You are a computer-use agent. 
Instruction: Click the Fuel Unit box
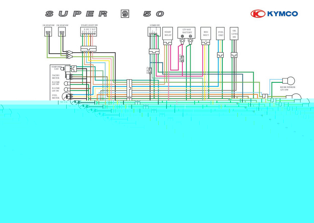click(x=221, y=34)
